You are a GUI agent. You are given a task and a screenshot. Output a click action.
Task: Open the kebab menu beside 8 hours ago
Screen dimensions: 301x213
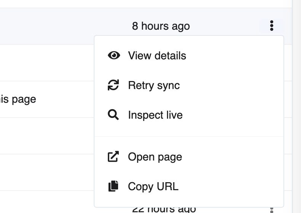tap(271, 25)
